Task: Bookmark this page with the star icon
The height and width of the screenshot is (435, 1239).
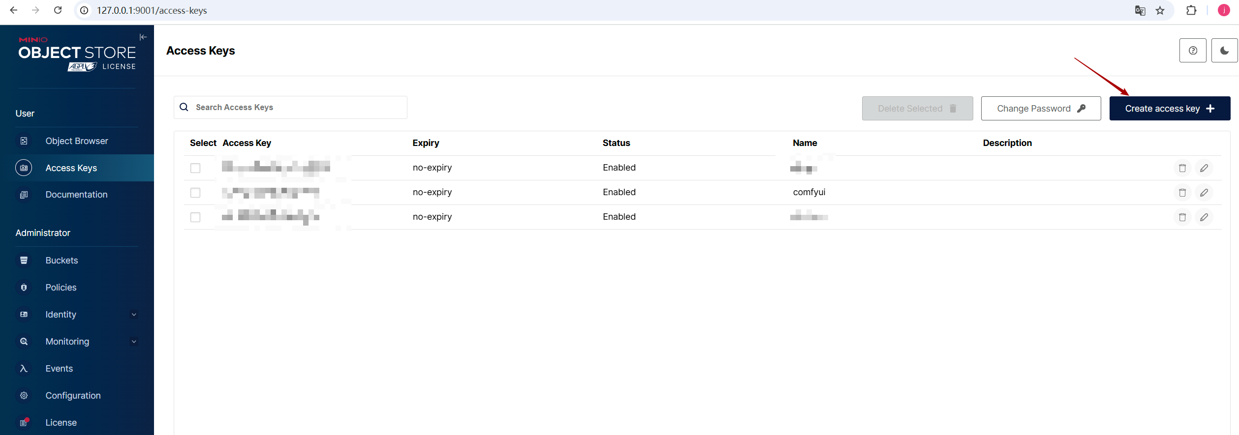Action: [1160, 10]
